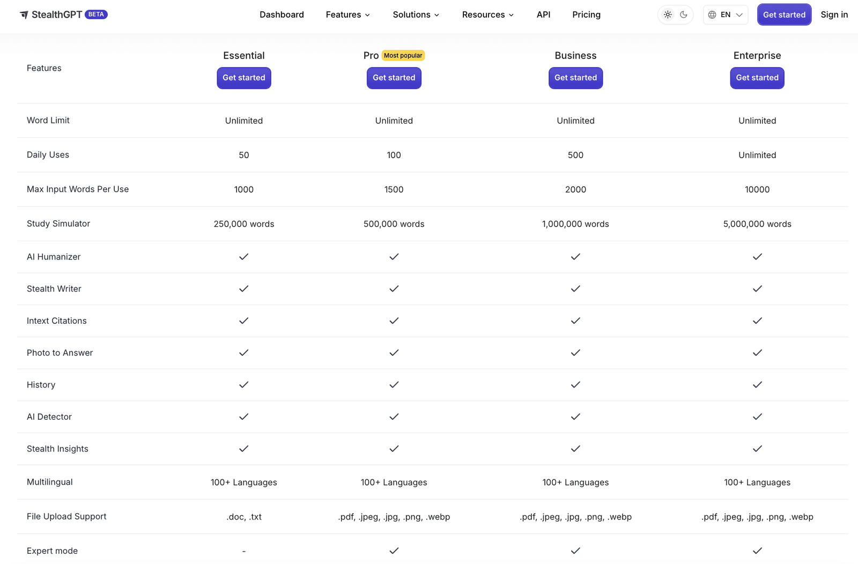Go to the Dashboard menu item
Viewport: 858px width, 564px height.
point(282,14)
